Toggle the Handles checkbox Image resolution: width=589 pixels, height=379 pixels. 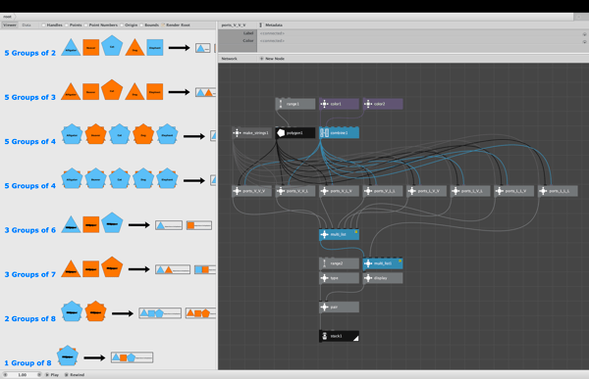point(43,25)
